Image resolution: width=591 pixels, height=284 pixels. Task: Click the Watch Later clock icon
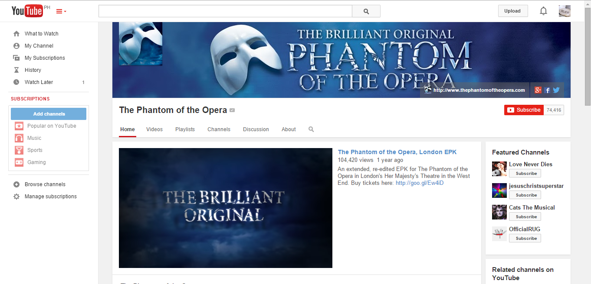tap(16, 82)
